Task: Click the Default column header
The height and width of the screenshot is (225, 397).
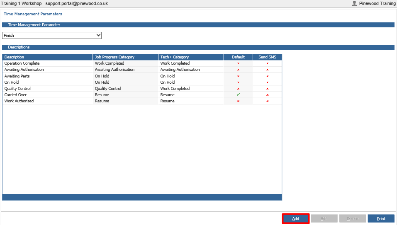Action: 238,57
